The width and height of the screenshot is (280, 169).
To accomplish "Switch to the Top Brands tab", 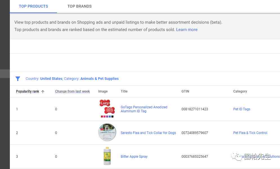I will click(x=79, y=6).
